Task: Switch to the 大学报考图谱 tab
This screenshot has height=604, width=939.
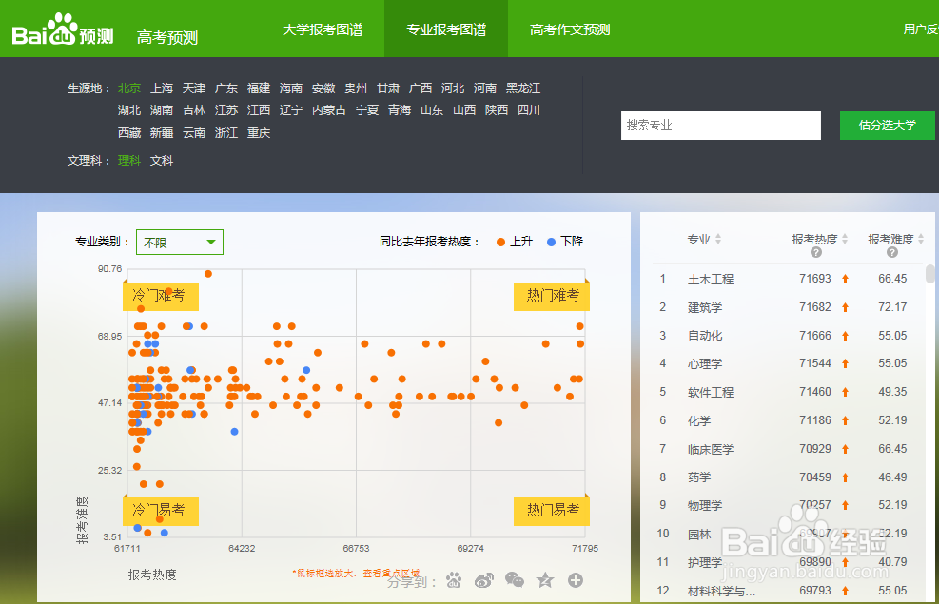Action: 328,29
